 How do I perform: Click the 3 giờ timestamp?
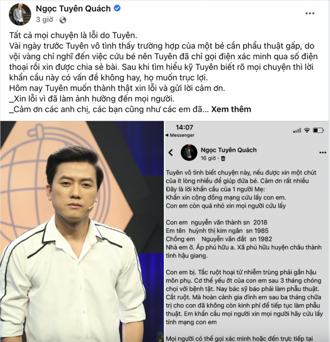tap(44, 20)
